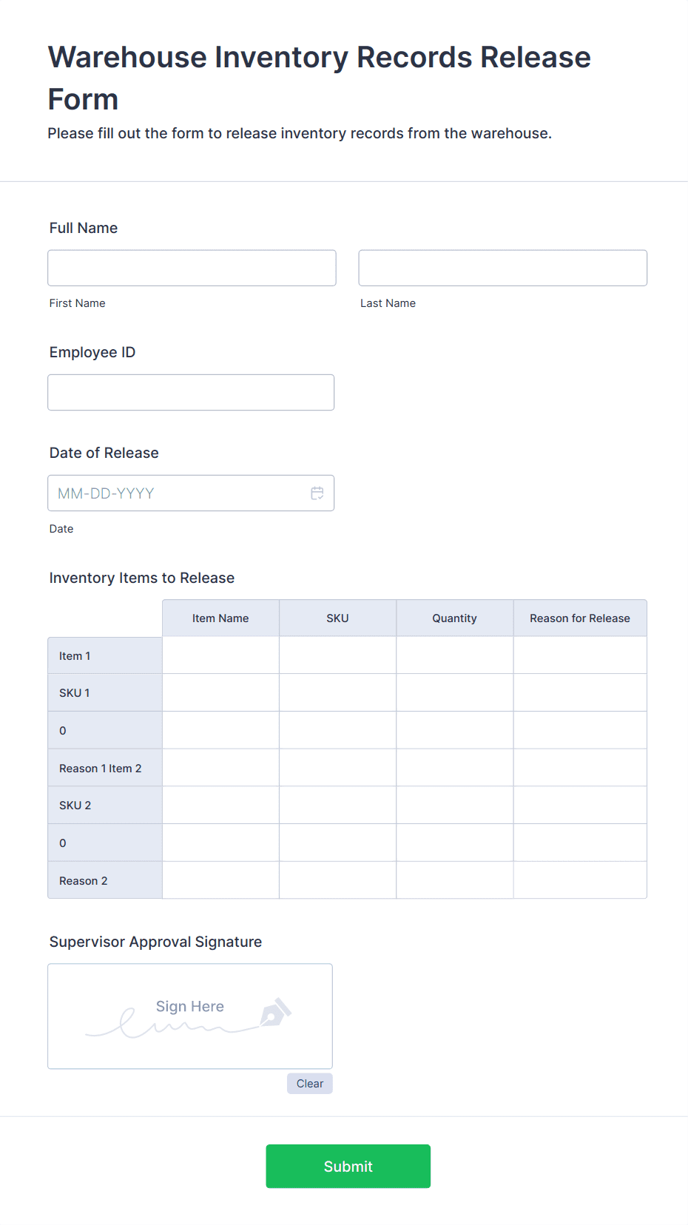Select the SKU 1 row label
Viewport: 688px width, 1225px height.
(104, 692)
